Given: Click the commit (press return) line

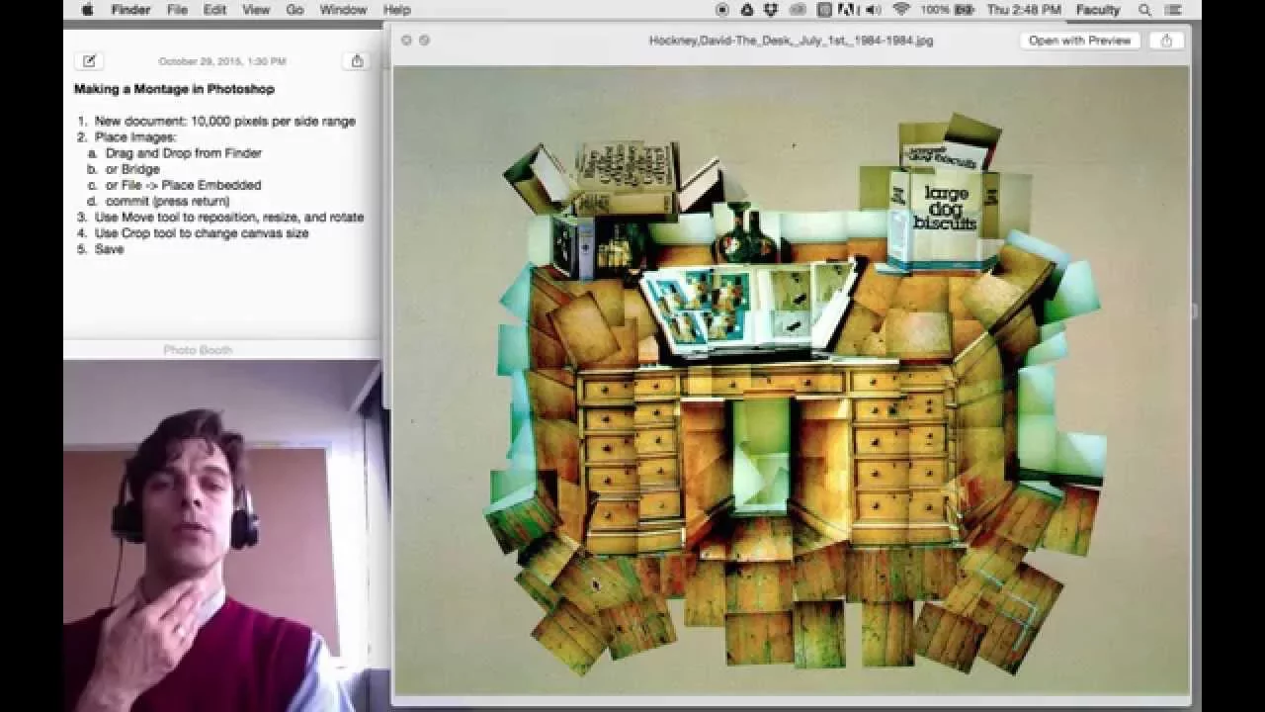Looking at the screenshot, I should pyautogui.click(x=168, y=201).
